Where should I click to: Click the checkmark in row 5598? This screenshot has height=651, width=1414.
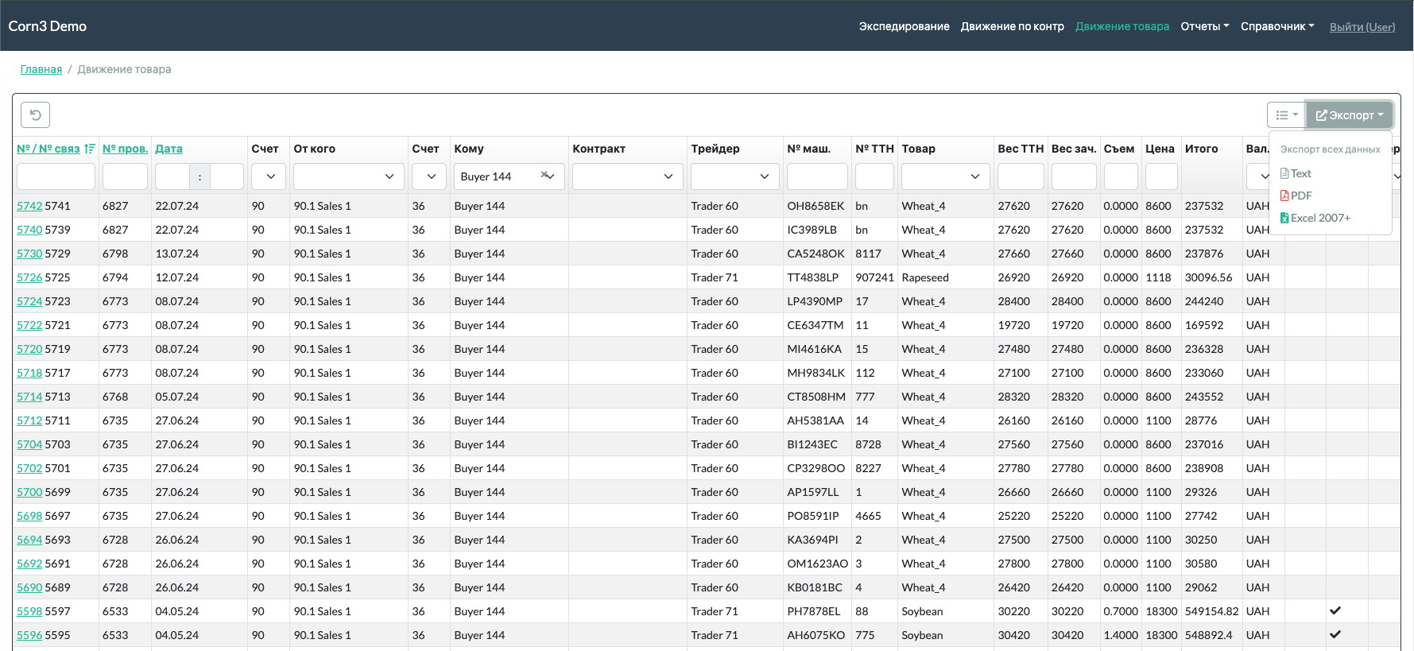1335,610
